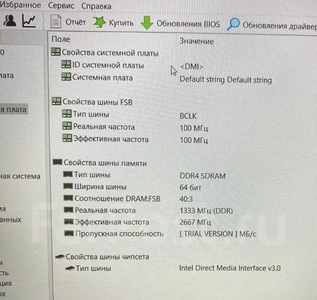This screenshot has height=300, width=317.
Task: Select the sidebar item ending анных
Action: pyautogui.click(x=10, y=219)
